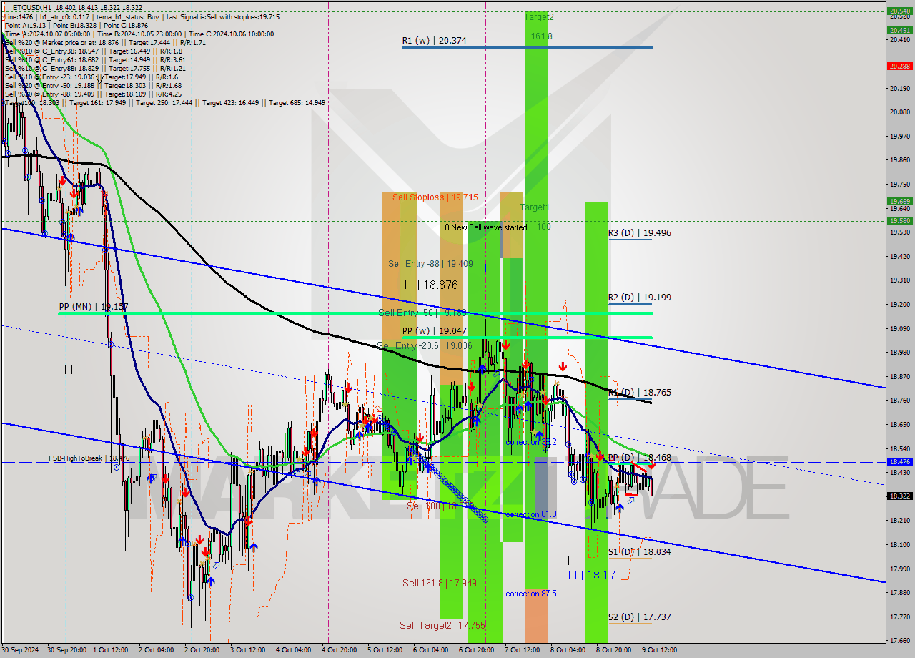
Task: Click the 20.451 green price tag
Action: (899, 30)
